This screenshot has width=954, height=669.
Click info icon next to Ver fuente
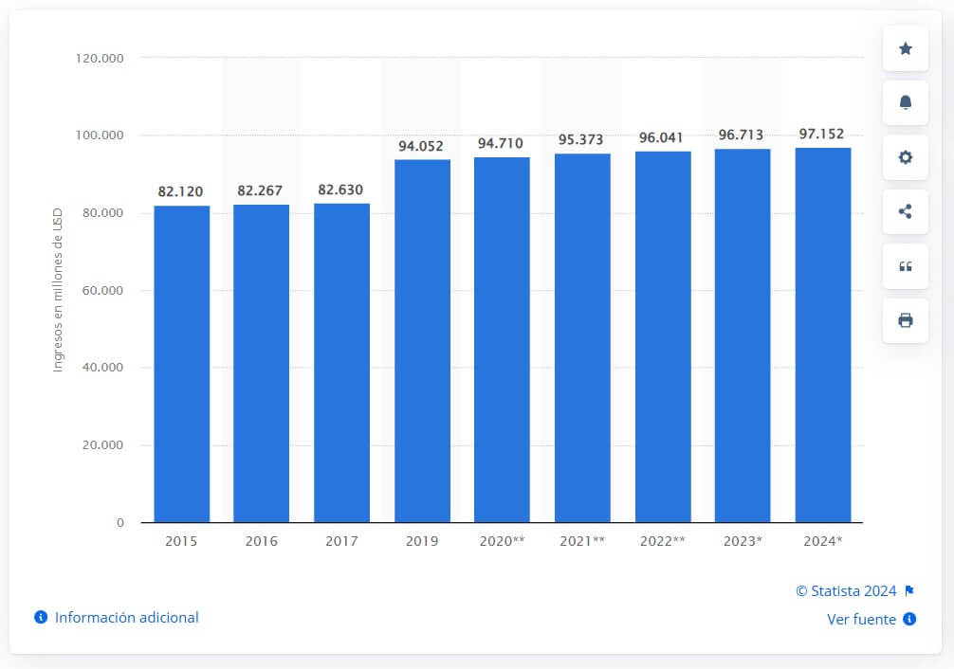point(909,619)
